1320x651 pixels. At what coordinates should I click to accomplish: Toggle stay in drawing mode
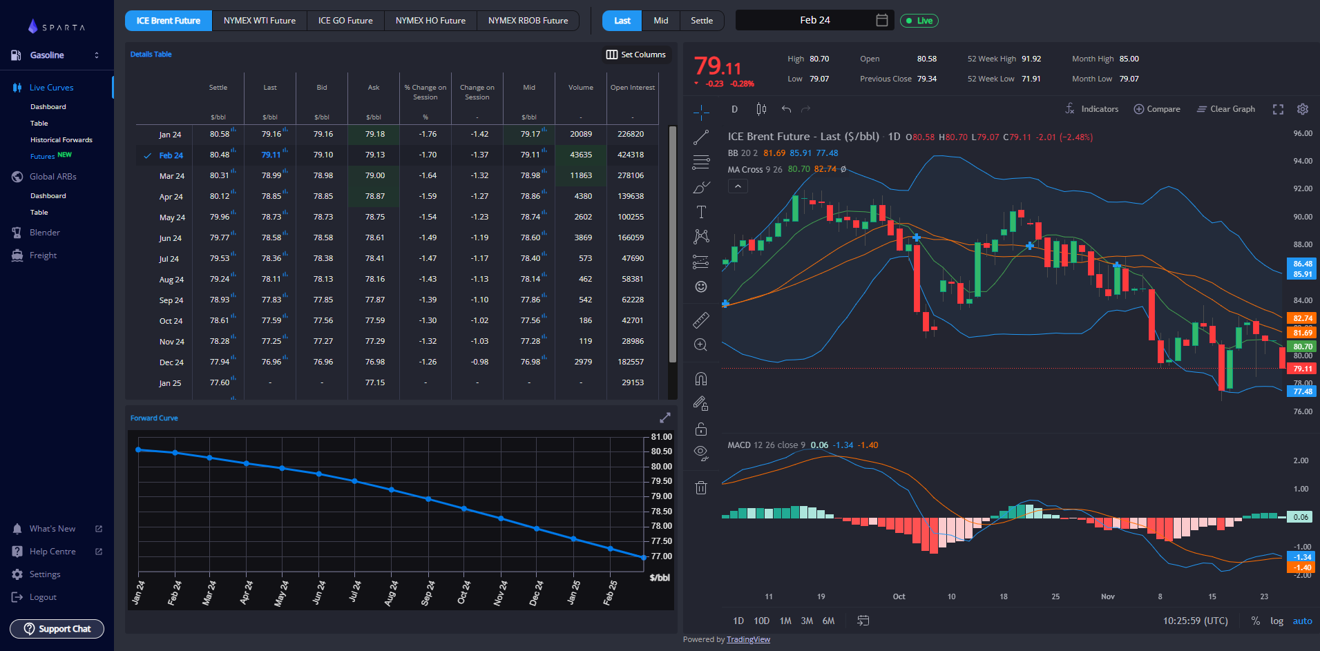(701, 403)
